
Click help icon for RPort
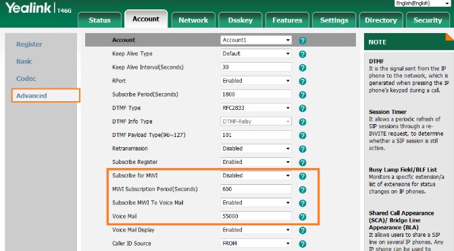click(302, 81)
